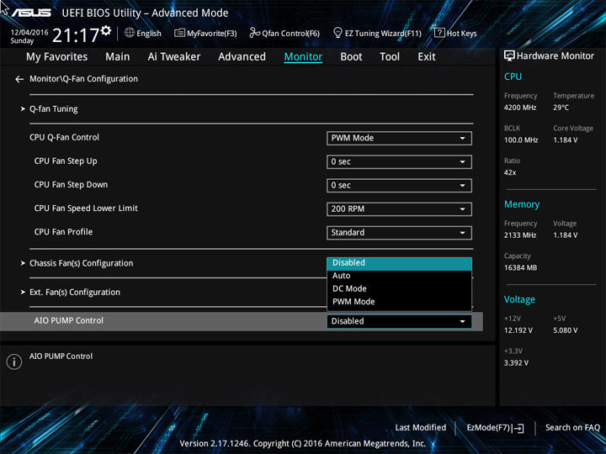The height and width of the screenshot is (454, 606).
Task: Click the Version 2.17.1246 copyright text
Action: coord(303,444)
